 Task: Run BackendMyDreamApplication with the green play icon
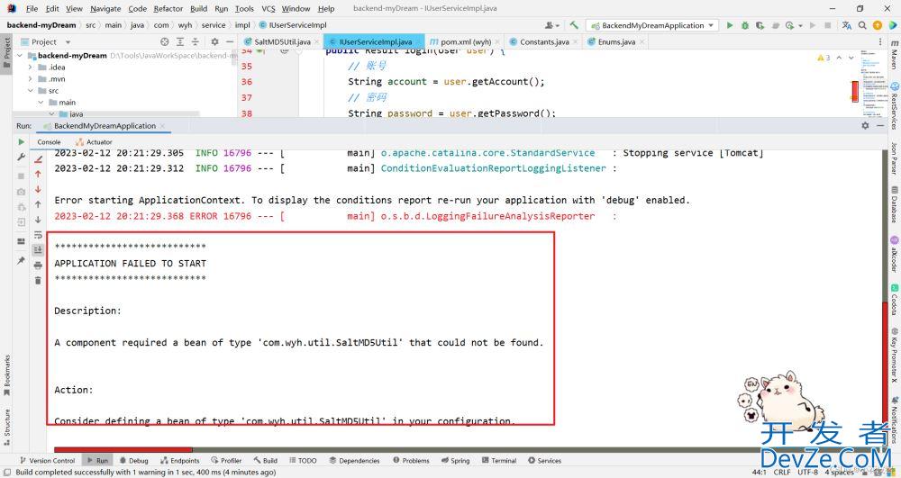click(730, 25)
